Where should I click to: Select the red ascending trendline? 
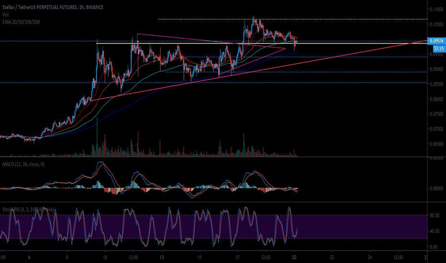[259, 70]
